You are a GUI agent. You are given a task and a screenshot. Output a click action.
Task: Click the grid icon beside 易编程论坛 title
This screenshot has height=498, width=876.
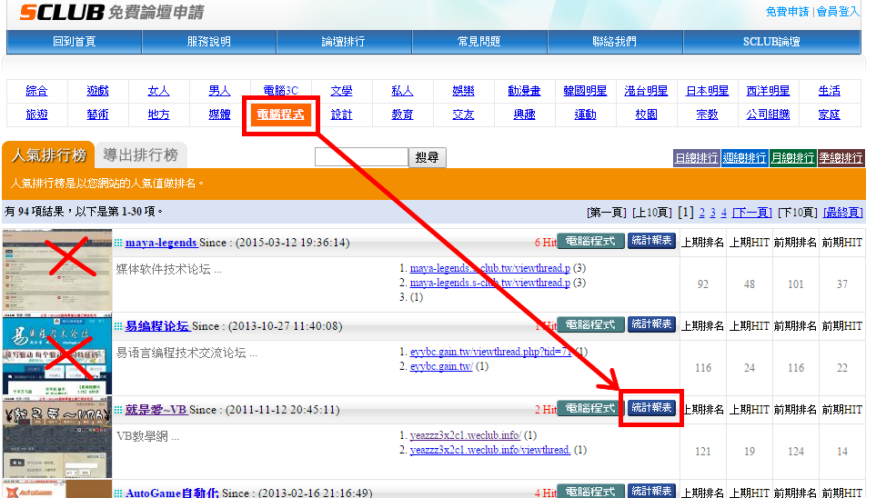click(118, 326)
